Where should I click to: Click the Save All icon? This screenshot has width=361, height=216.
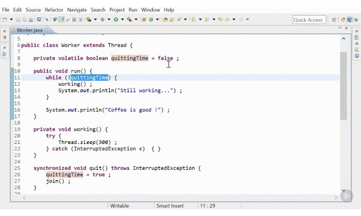coord(24,20)
